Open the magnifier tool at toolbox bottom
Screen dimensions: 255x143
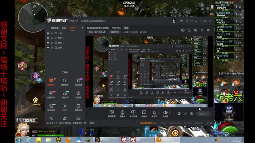click(x=51, y=118)
